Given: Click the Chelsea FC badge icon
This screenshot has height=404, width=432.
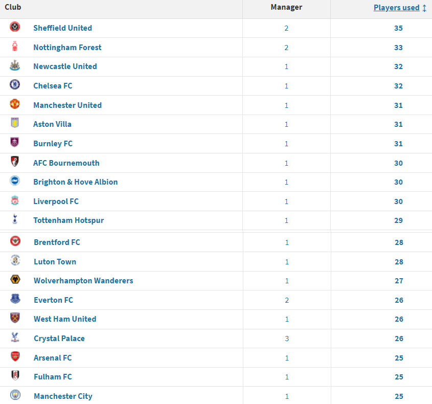Looking at the screenshot, I should 15,85.
